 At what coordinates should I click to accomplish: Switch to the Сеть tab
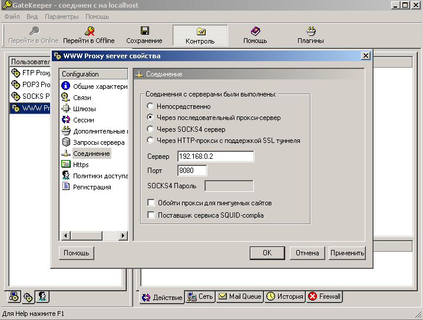point(200,297)
